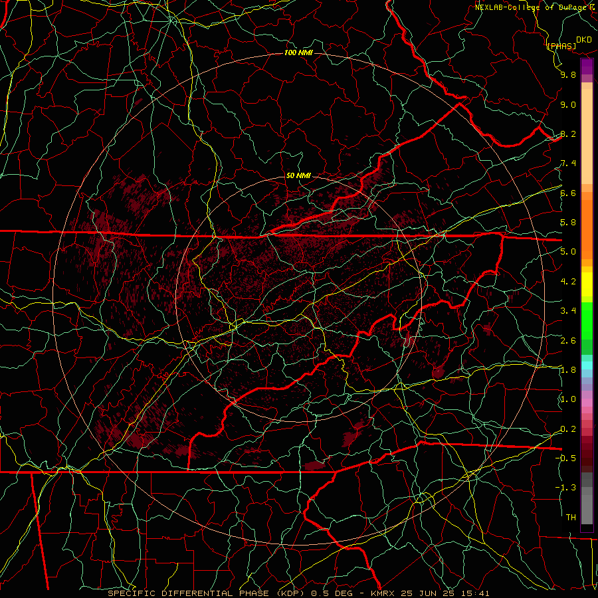Click the 8.2 legend value
598x598 pixels.
[568, 134]
